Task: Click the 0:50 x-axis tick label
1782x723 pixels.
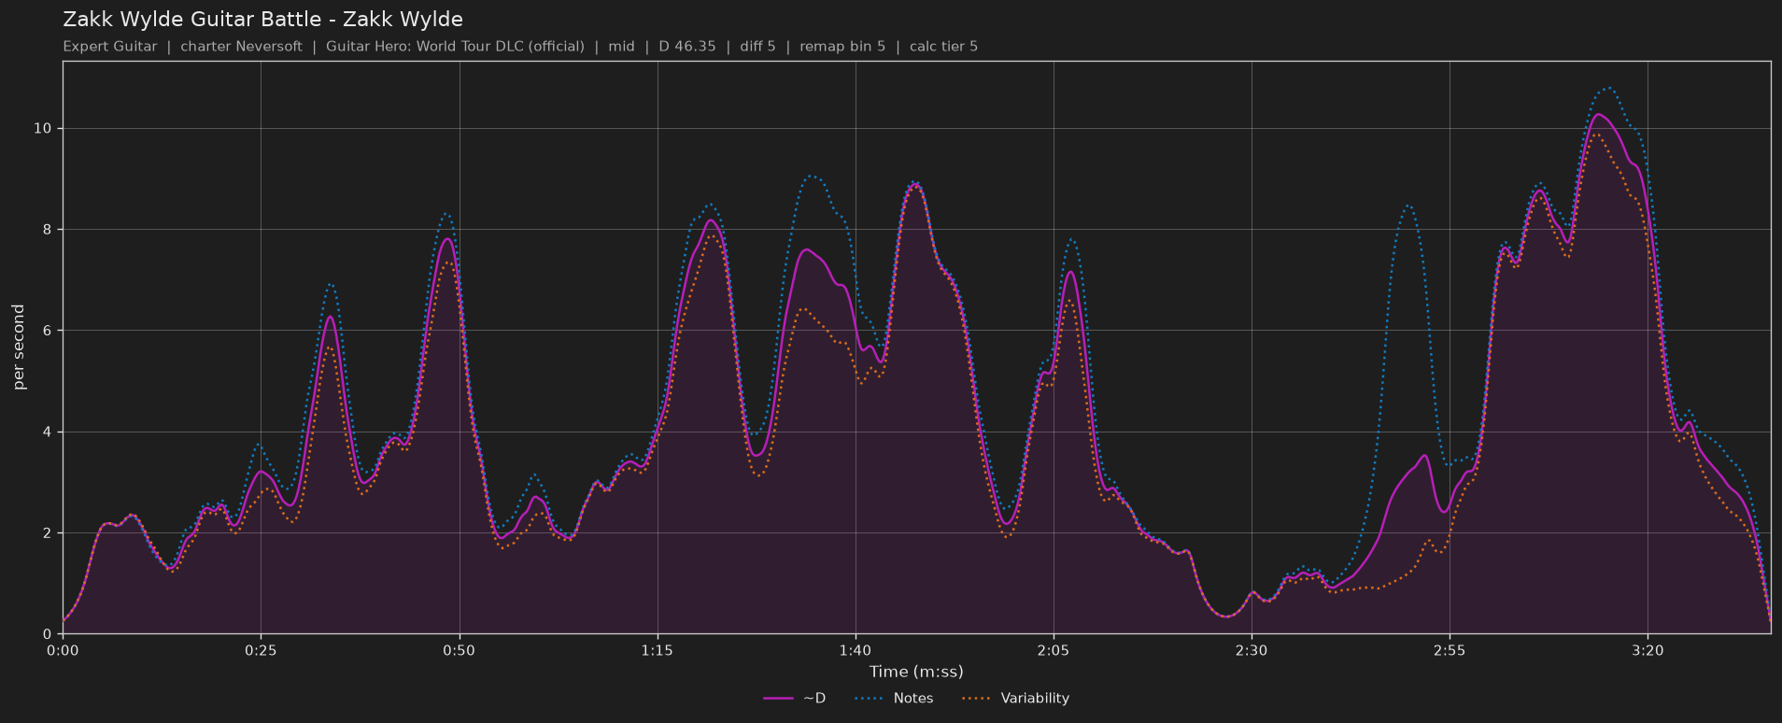Action: pyautogui.click(x=459, y=651)
